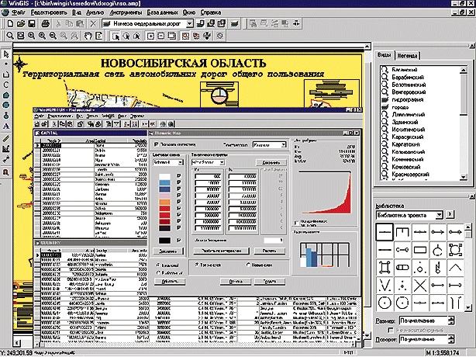Viewport: 476px width, 357px height.
Task: Open the color scheme dropdown in Thematic Map
Action: pyautogui.click(x=181, y=162)
